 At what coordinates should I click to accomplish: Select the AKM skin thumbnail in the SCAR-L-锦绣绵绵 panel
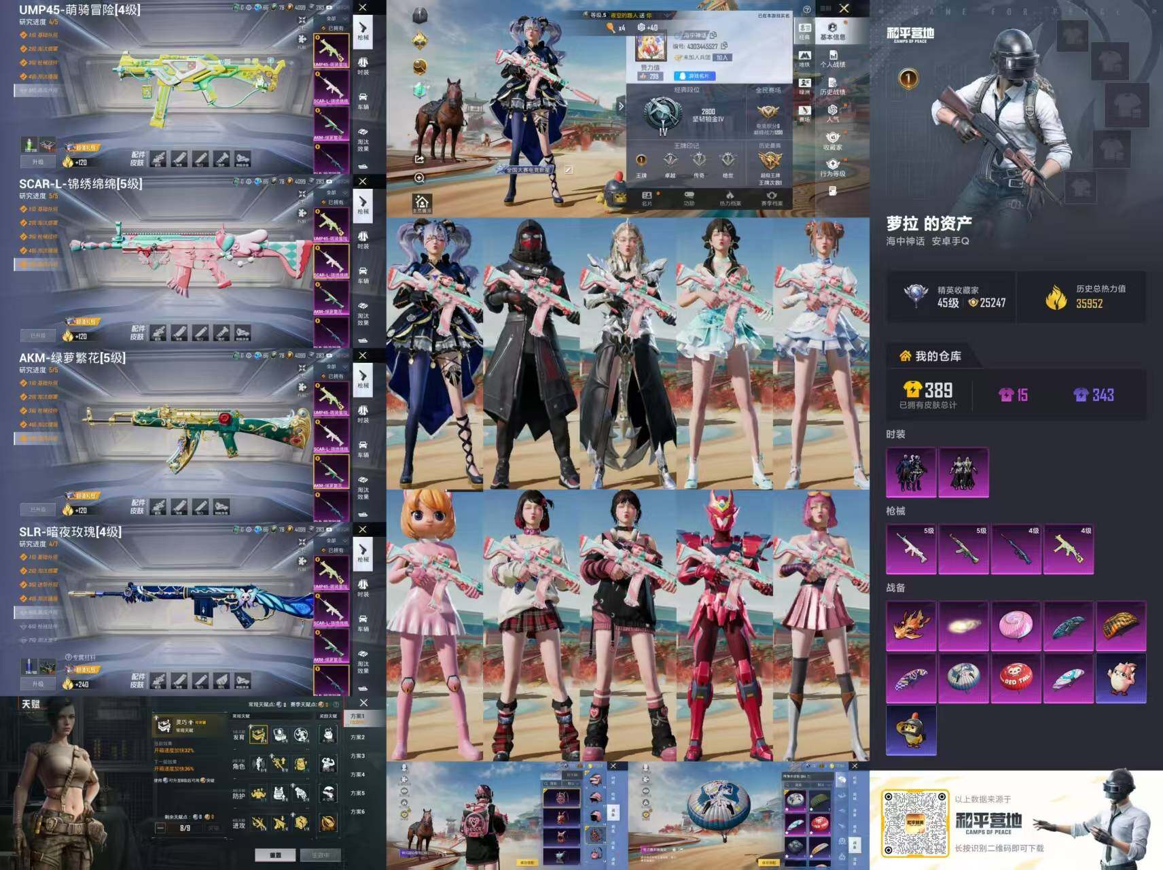pos(331,299)
